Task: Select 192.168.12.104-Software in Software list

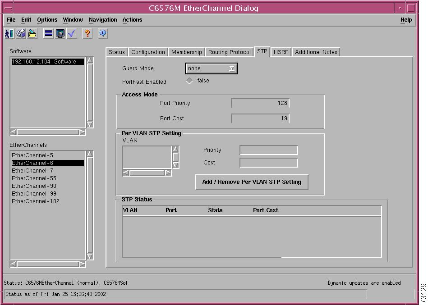Action: (47, 62)
